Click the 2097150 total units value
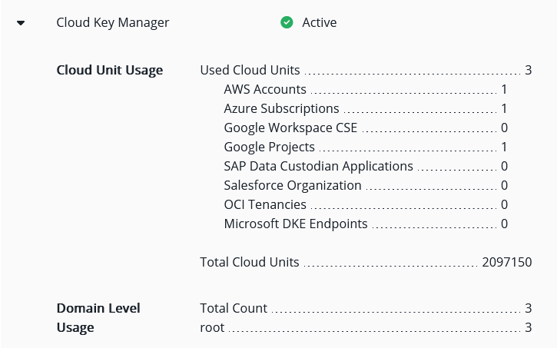This screenshot has width=557, height=348. [x=506, y=262]
